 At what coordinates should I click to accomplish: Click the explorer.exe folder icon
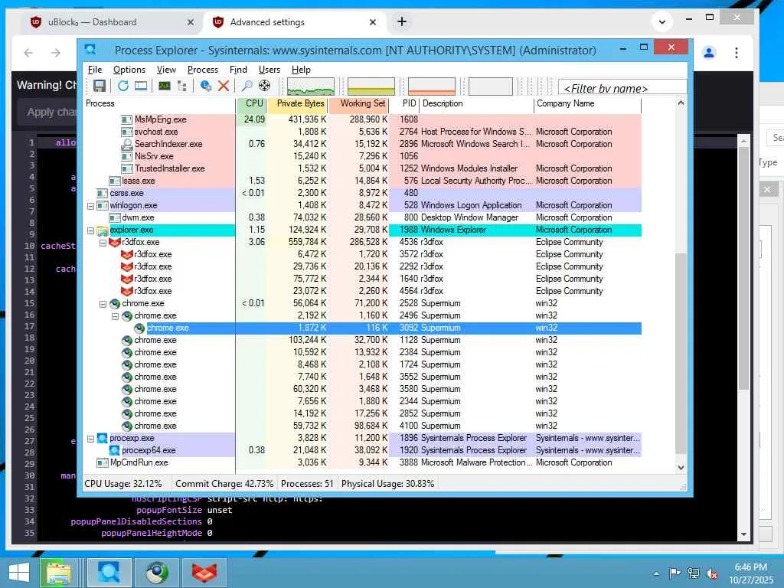pyautogui.click(x=103, y=230)
